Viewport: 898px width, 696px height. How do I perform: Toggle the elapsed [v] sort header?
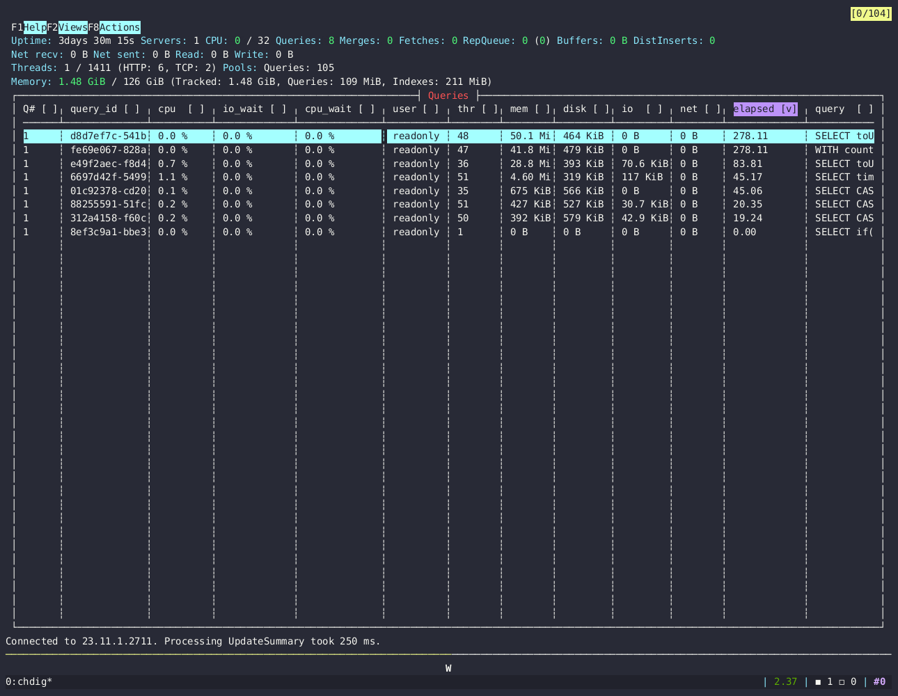click(765, 109)
